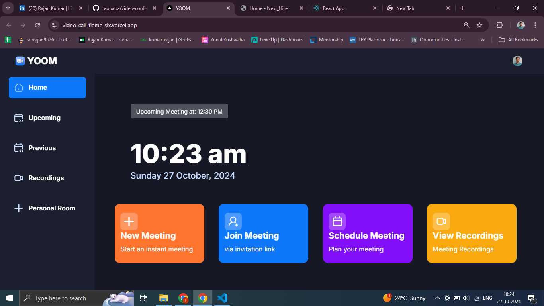Show hidden system tray icons
The image size is (544, 306).
437,298
